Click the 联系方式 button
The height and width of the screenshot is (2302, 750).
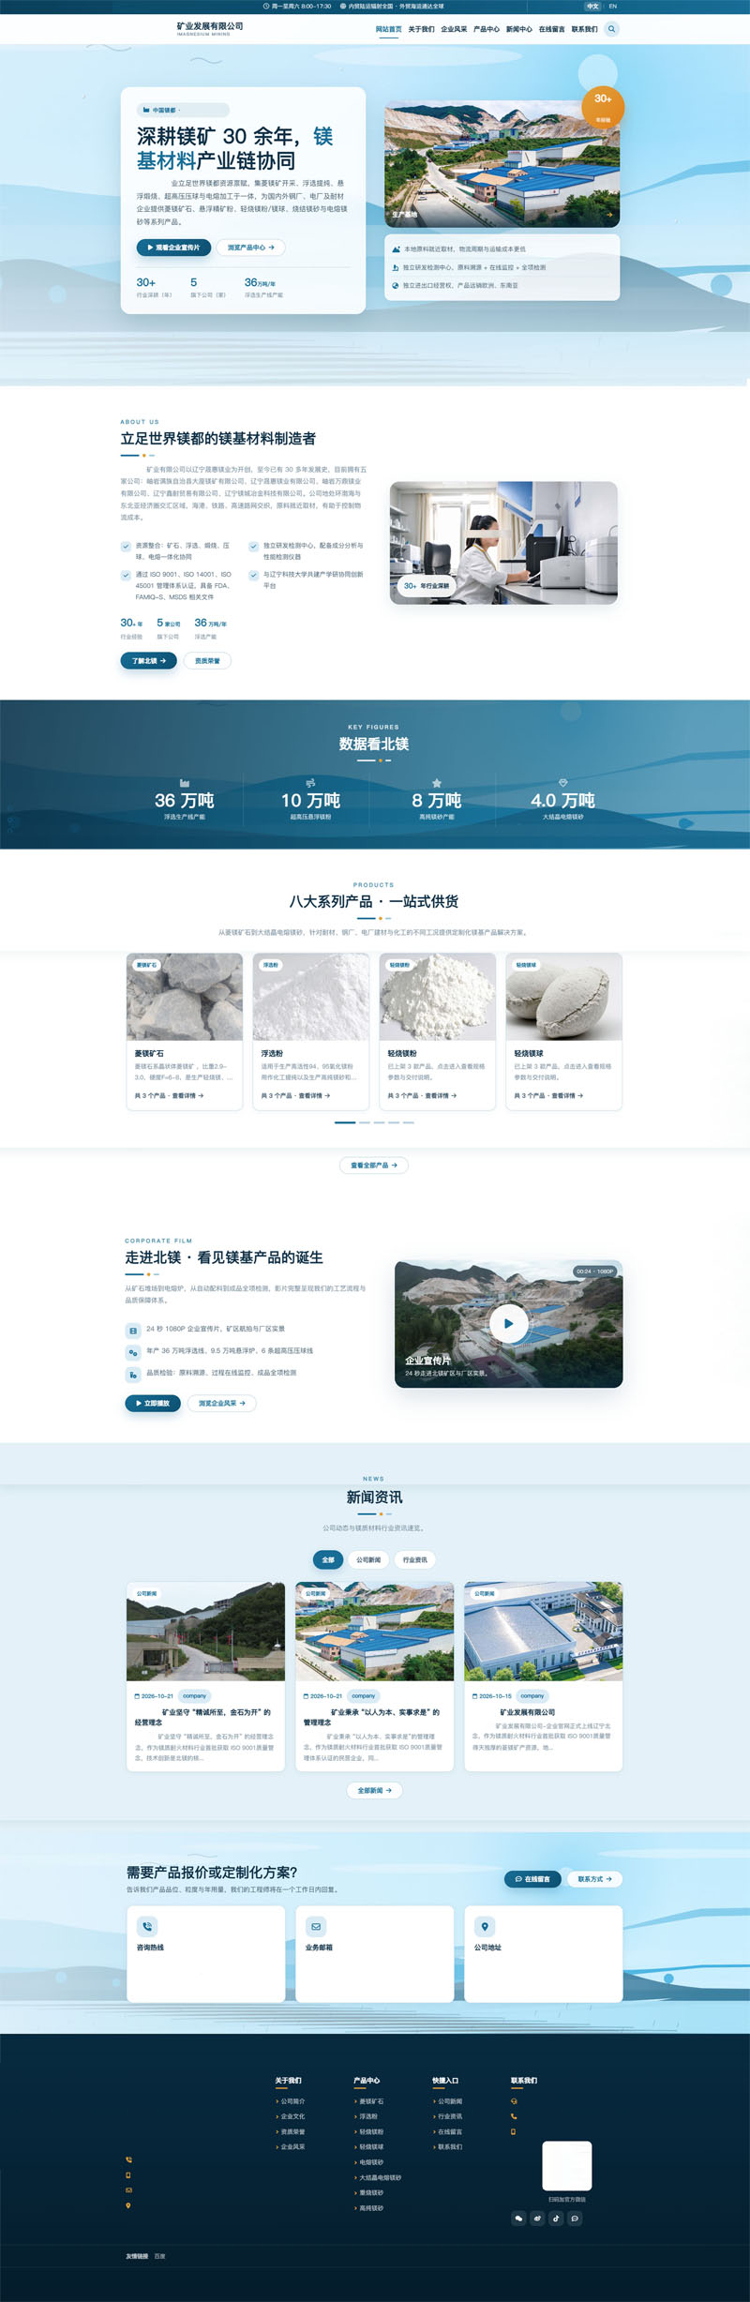pyautogui.click(x=594, y=1879)
